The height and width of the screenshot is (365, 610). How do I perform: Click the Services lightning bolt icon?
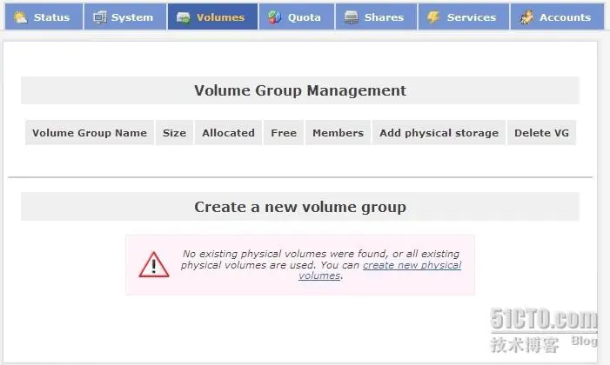click(433, 17)
